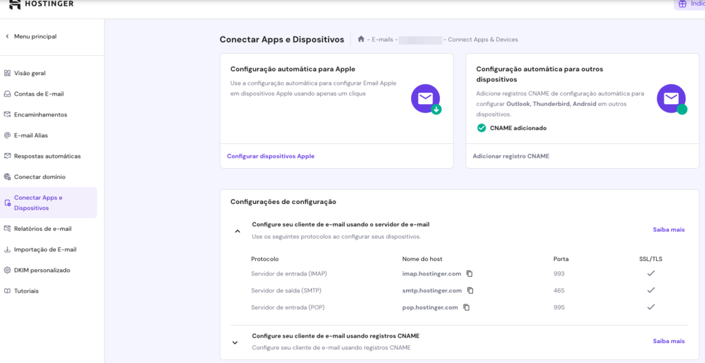Screen dimensions: 705x363
Task: Click Connect Apps & Devices breadcrumb
Action: point(483,39)
